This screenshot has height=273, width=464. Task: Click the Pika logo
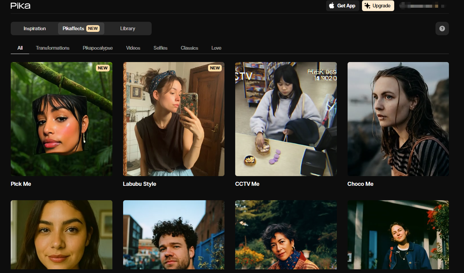[20, 6]
